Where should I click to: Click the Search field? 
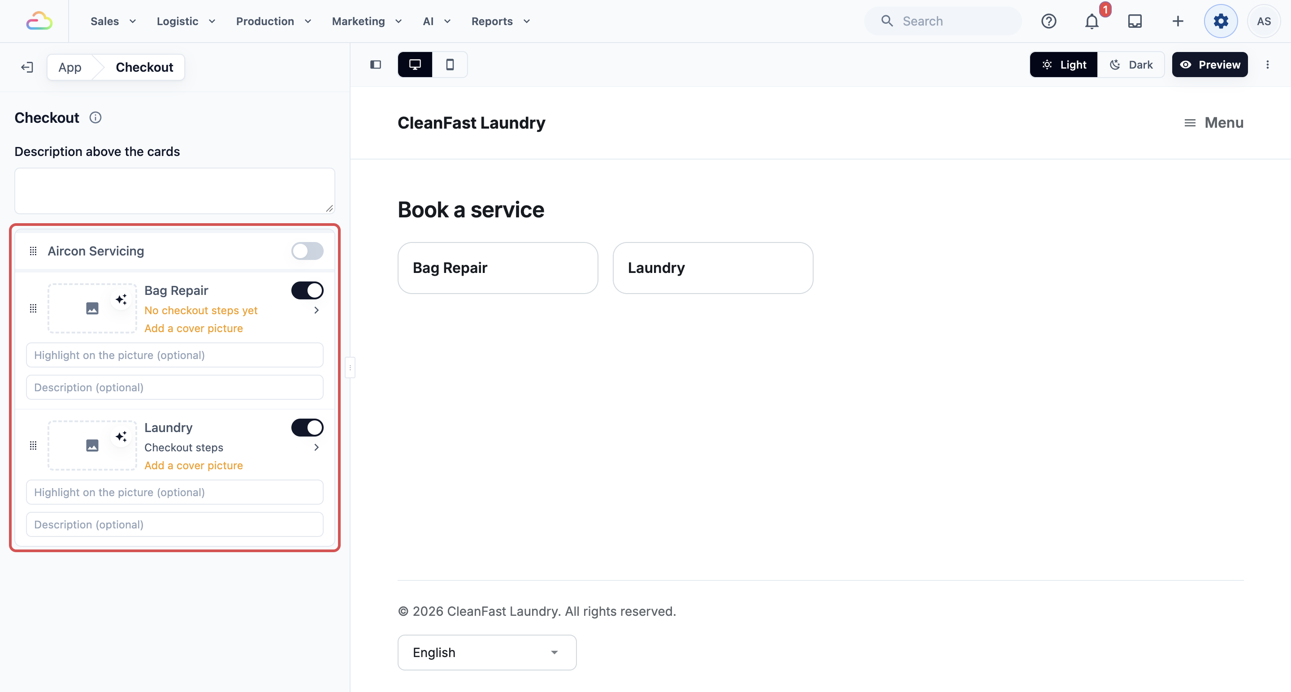pyautogui.click(x=943, y=21)
